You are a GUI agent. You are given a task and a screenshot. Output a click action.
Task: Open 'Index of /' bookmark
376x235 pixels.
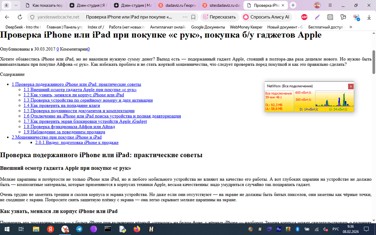coord(96,27)
